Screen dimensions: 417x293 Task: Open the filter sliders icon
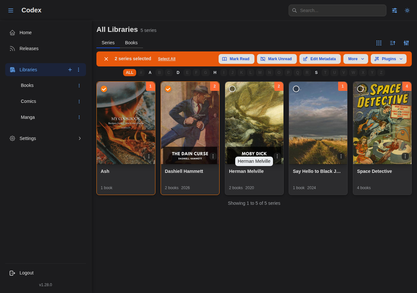pyautogui.click(x=406, y=43)
